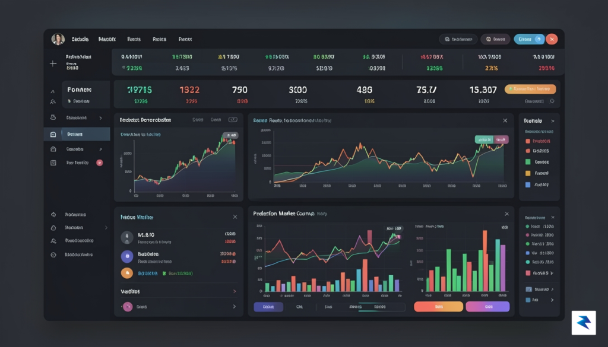Viewport: 608px width, 347px height.
Task: Click the orange circular icon in the list panel
Action: point(127,273)
